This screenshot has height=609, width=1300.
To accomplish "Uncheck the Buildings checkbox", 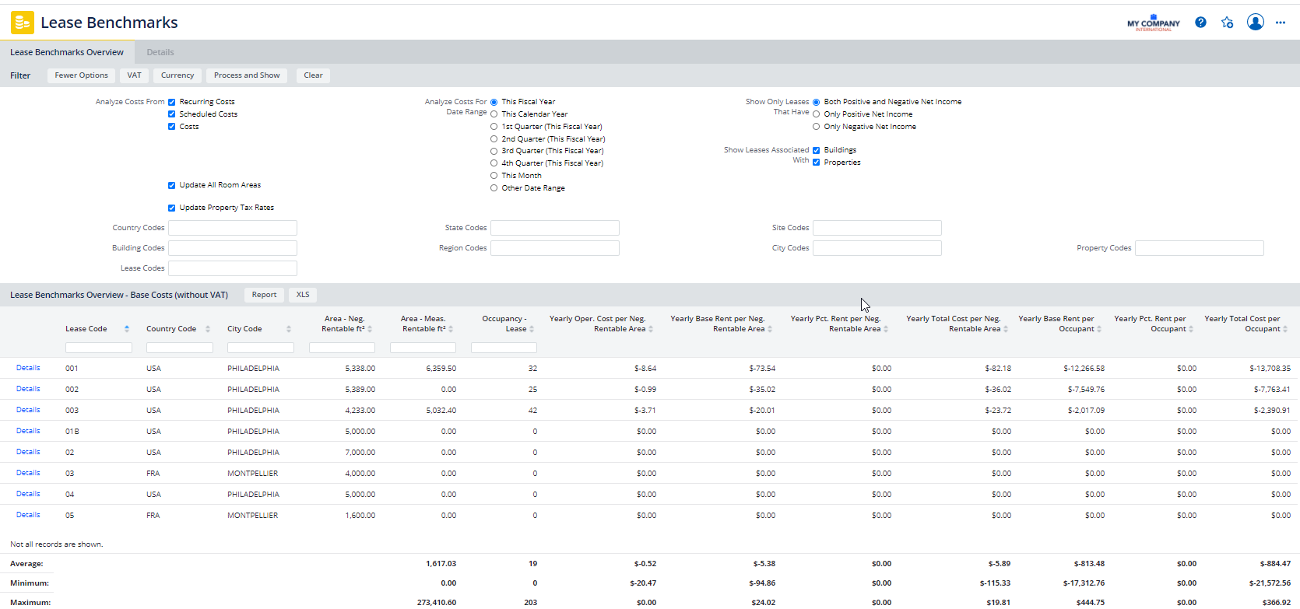I will click(816, 150).
